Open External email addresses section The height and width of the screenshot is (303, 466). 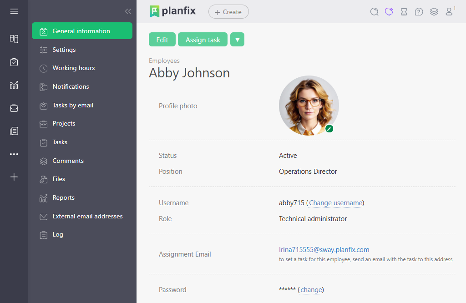point(82,216)
